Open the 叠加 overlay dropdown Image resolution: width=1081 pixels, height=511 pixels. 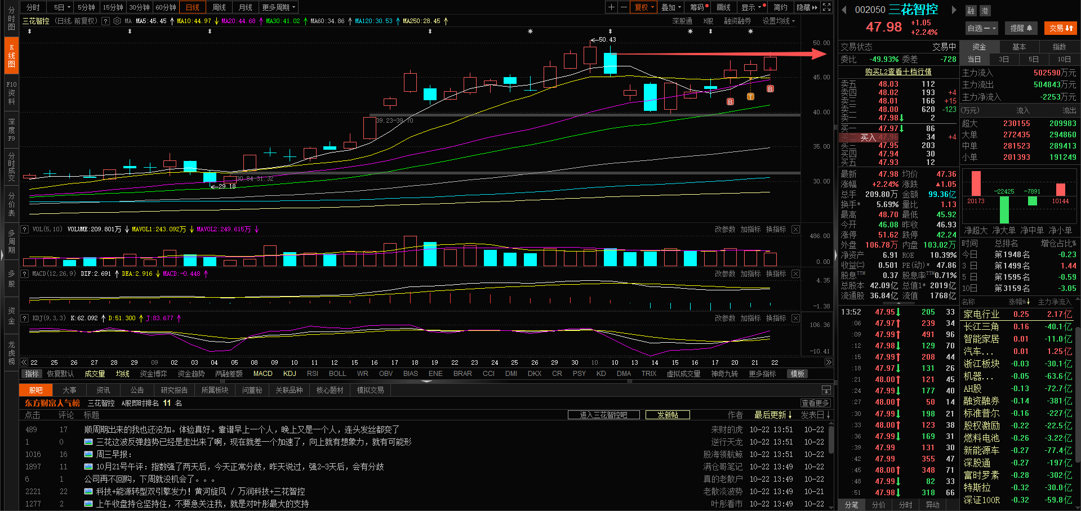click(671, 7)
